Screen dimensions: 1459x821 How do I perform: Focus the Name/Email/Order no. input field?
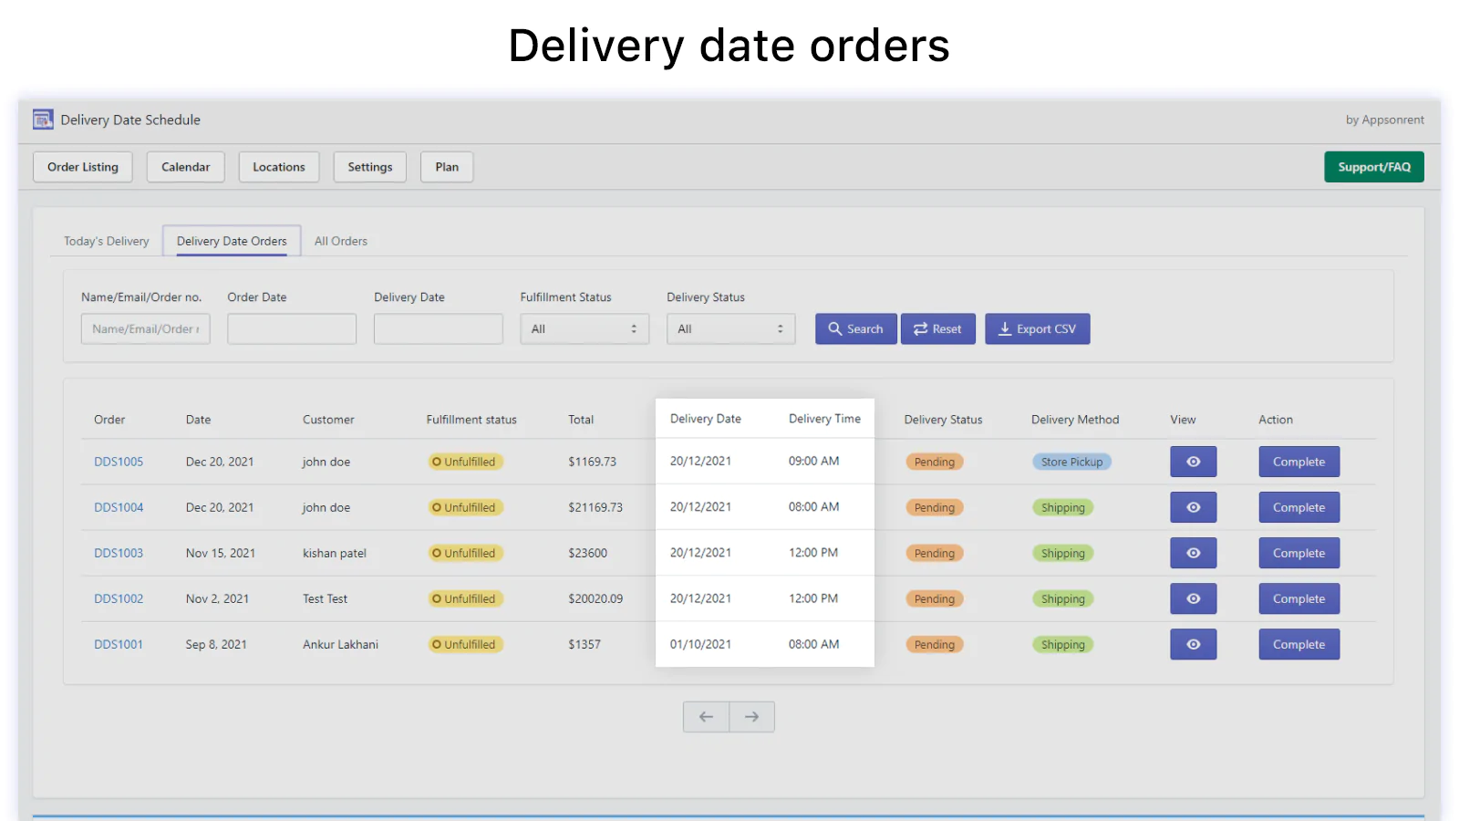[x=145, y=329]
